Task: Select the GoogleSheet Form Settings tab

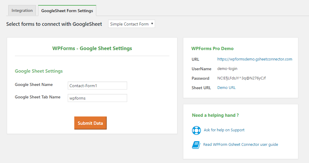Action: (67, 11)
